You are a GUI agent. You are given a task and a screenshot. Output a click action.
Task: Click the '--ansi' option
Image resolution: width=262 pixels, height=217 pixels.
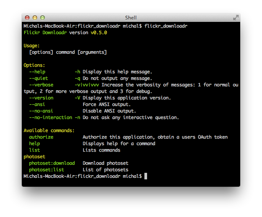37,104
